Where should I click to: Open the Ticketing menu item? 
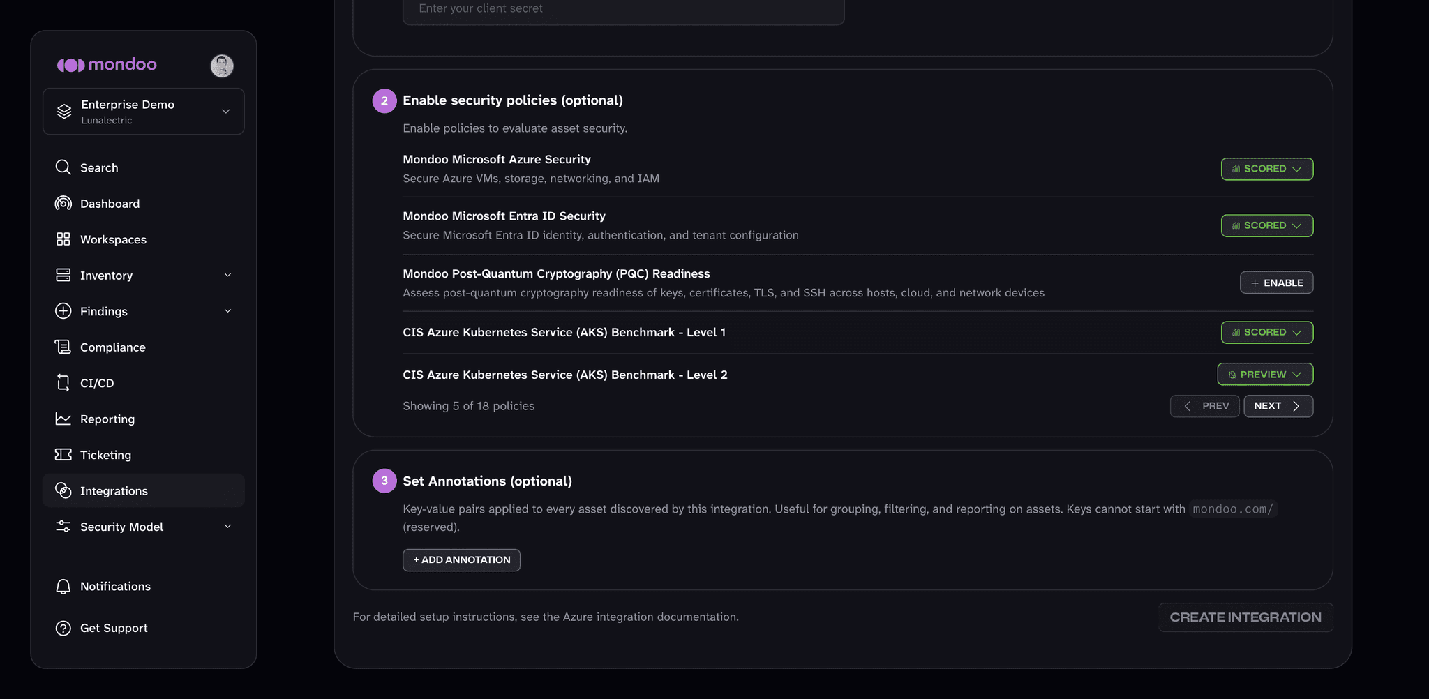coord(144,455)
